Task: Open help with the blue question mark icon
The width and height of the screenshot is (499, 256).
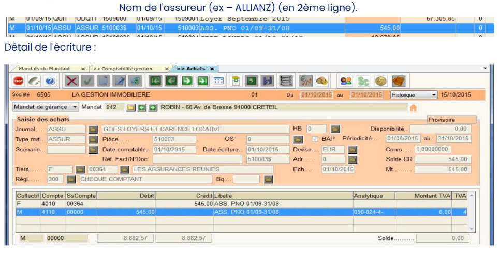Action: pos(50,81)
